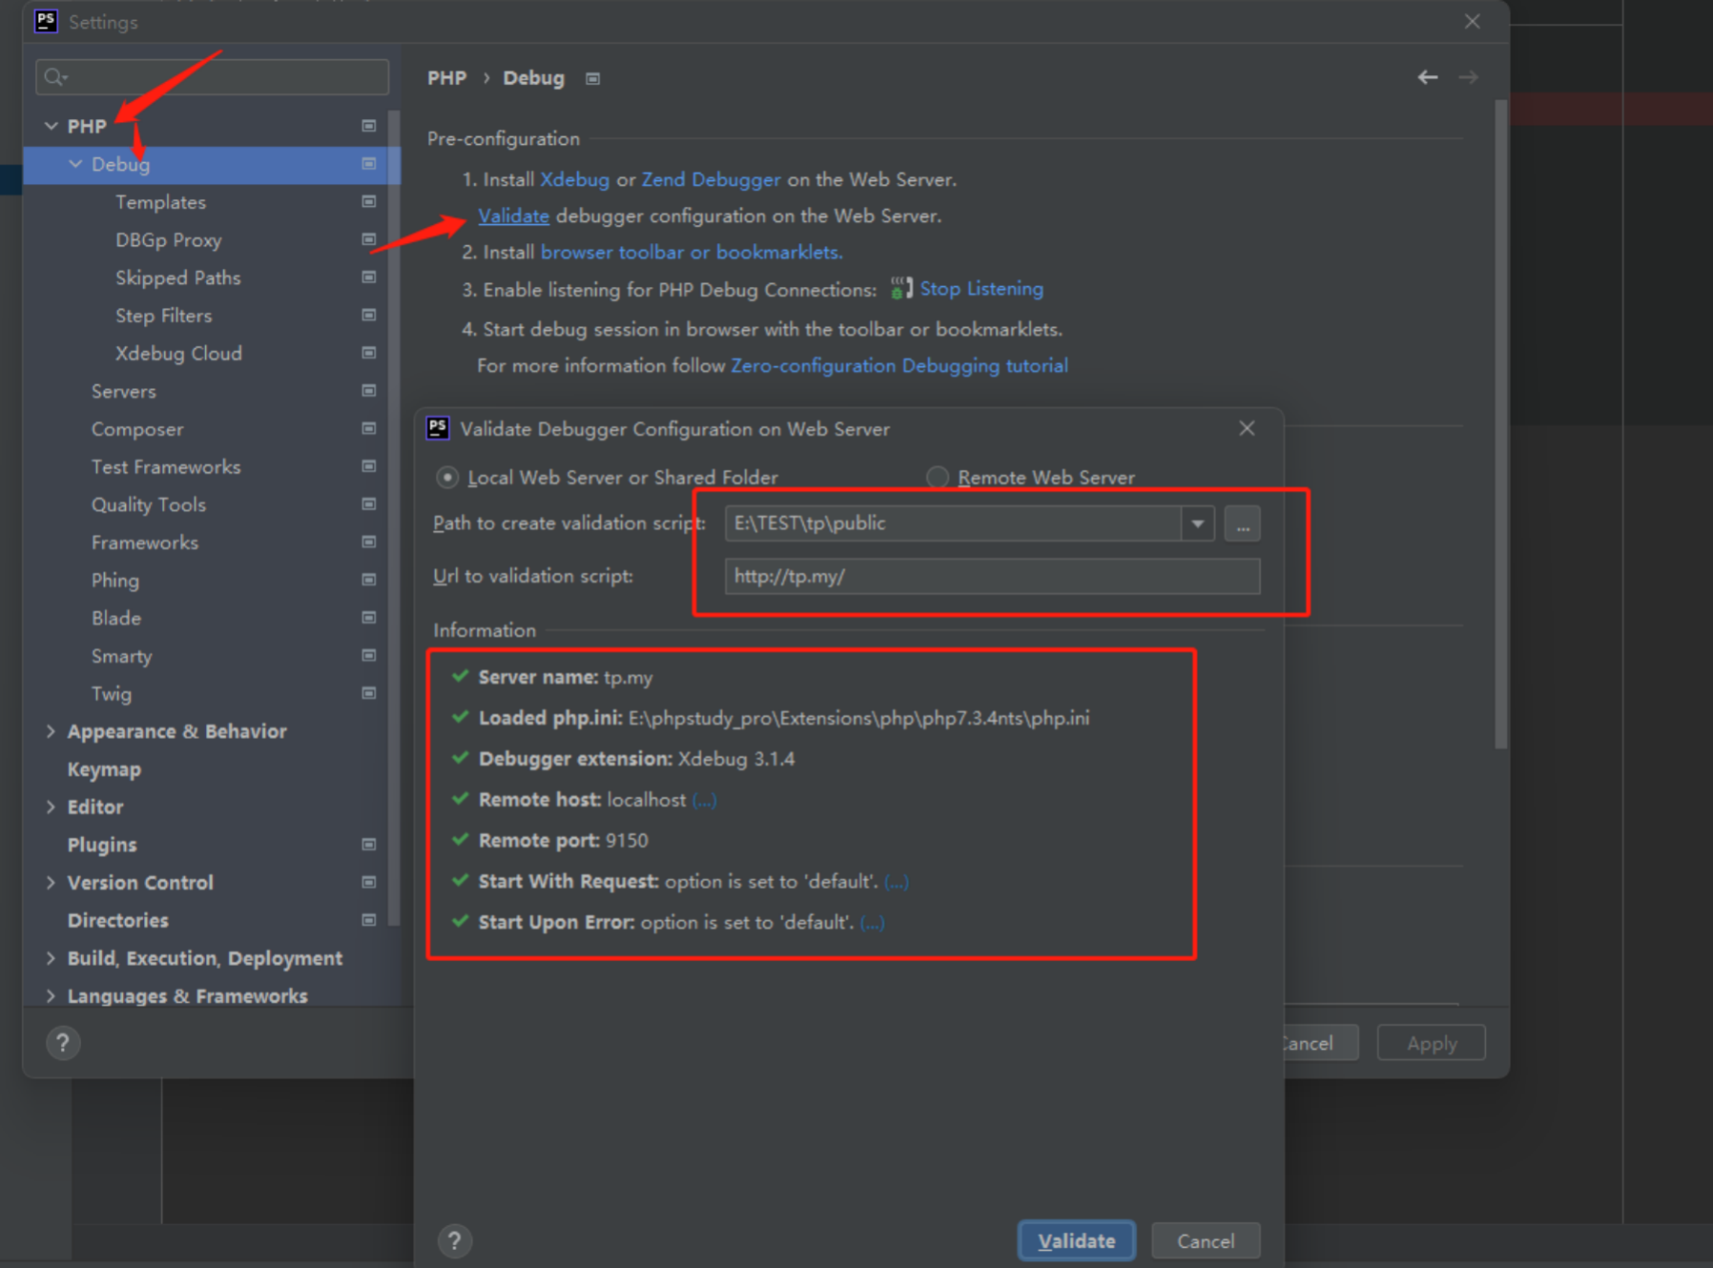This screenshot has height=1268, width=1713.
Task: Navigate back using the left arrow icon
Action: click(1427, 77)
